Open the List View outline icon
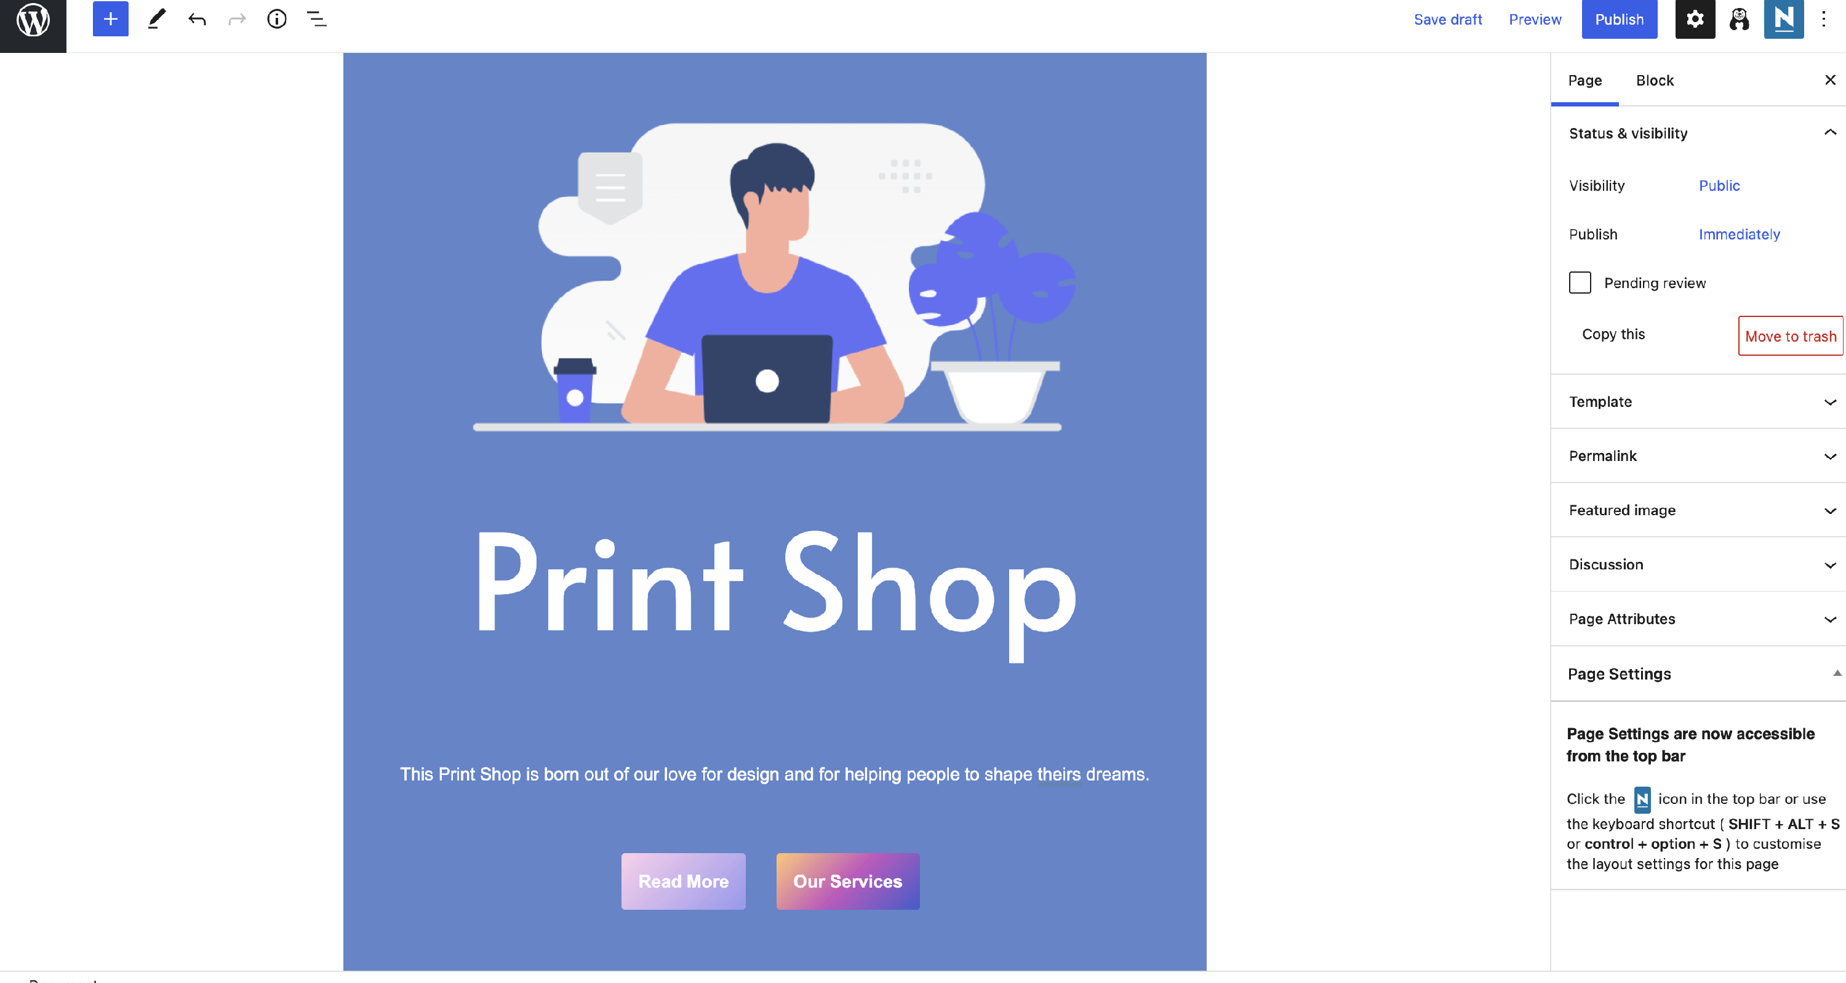The image size is (1846, 983). click(317, 19)
